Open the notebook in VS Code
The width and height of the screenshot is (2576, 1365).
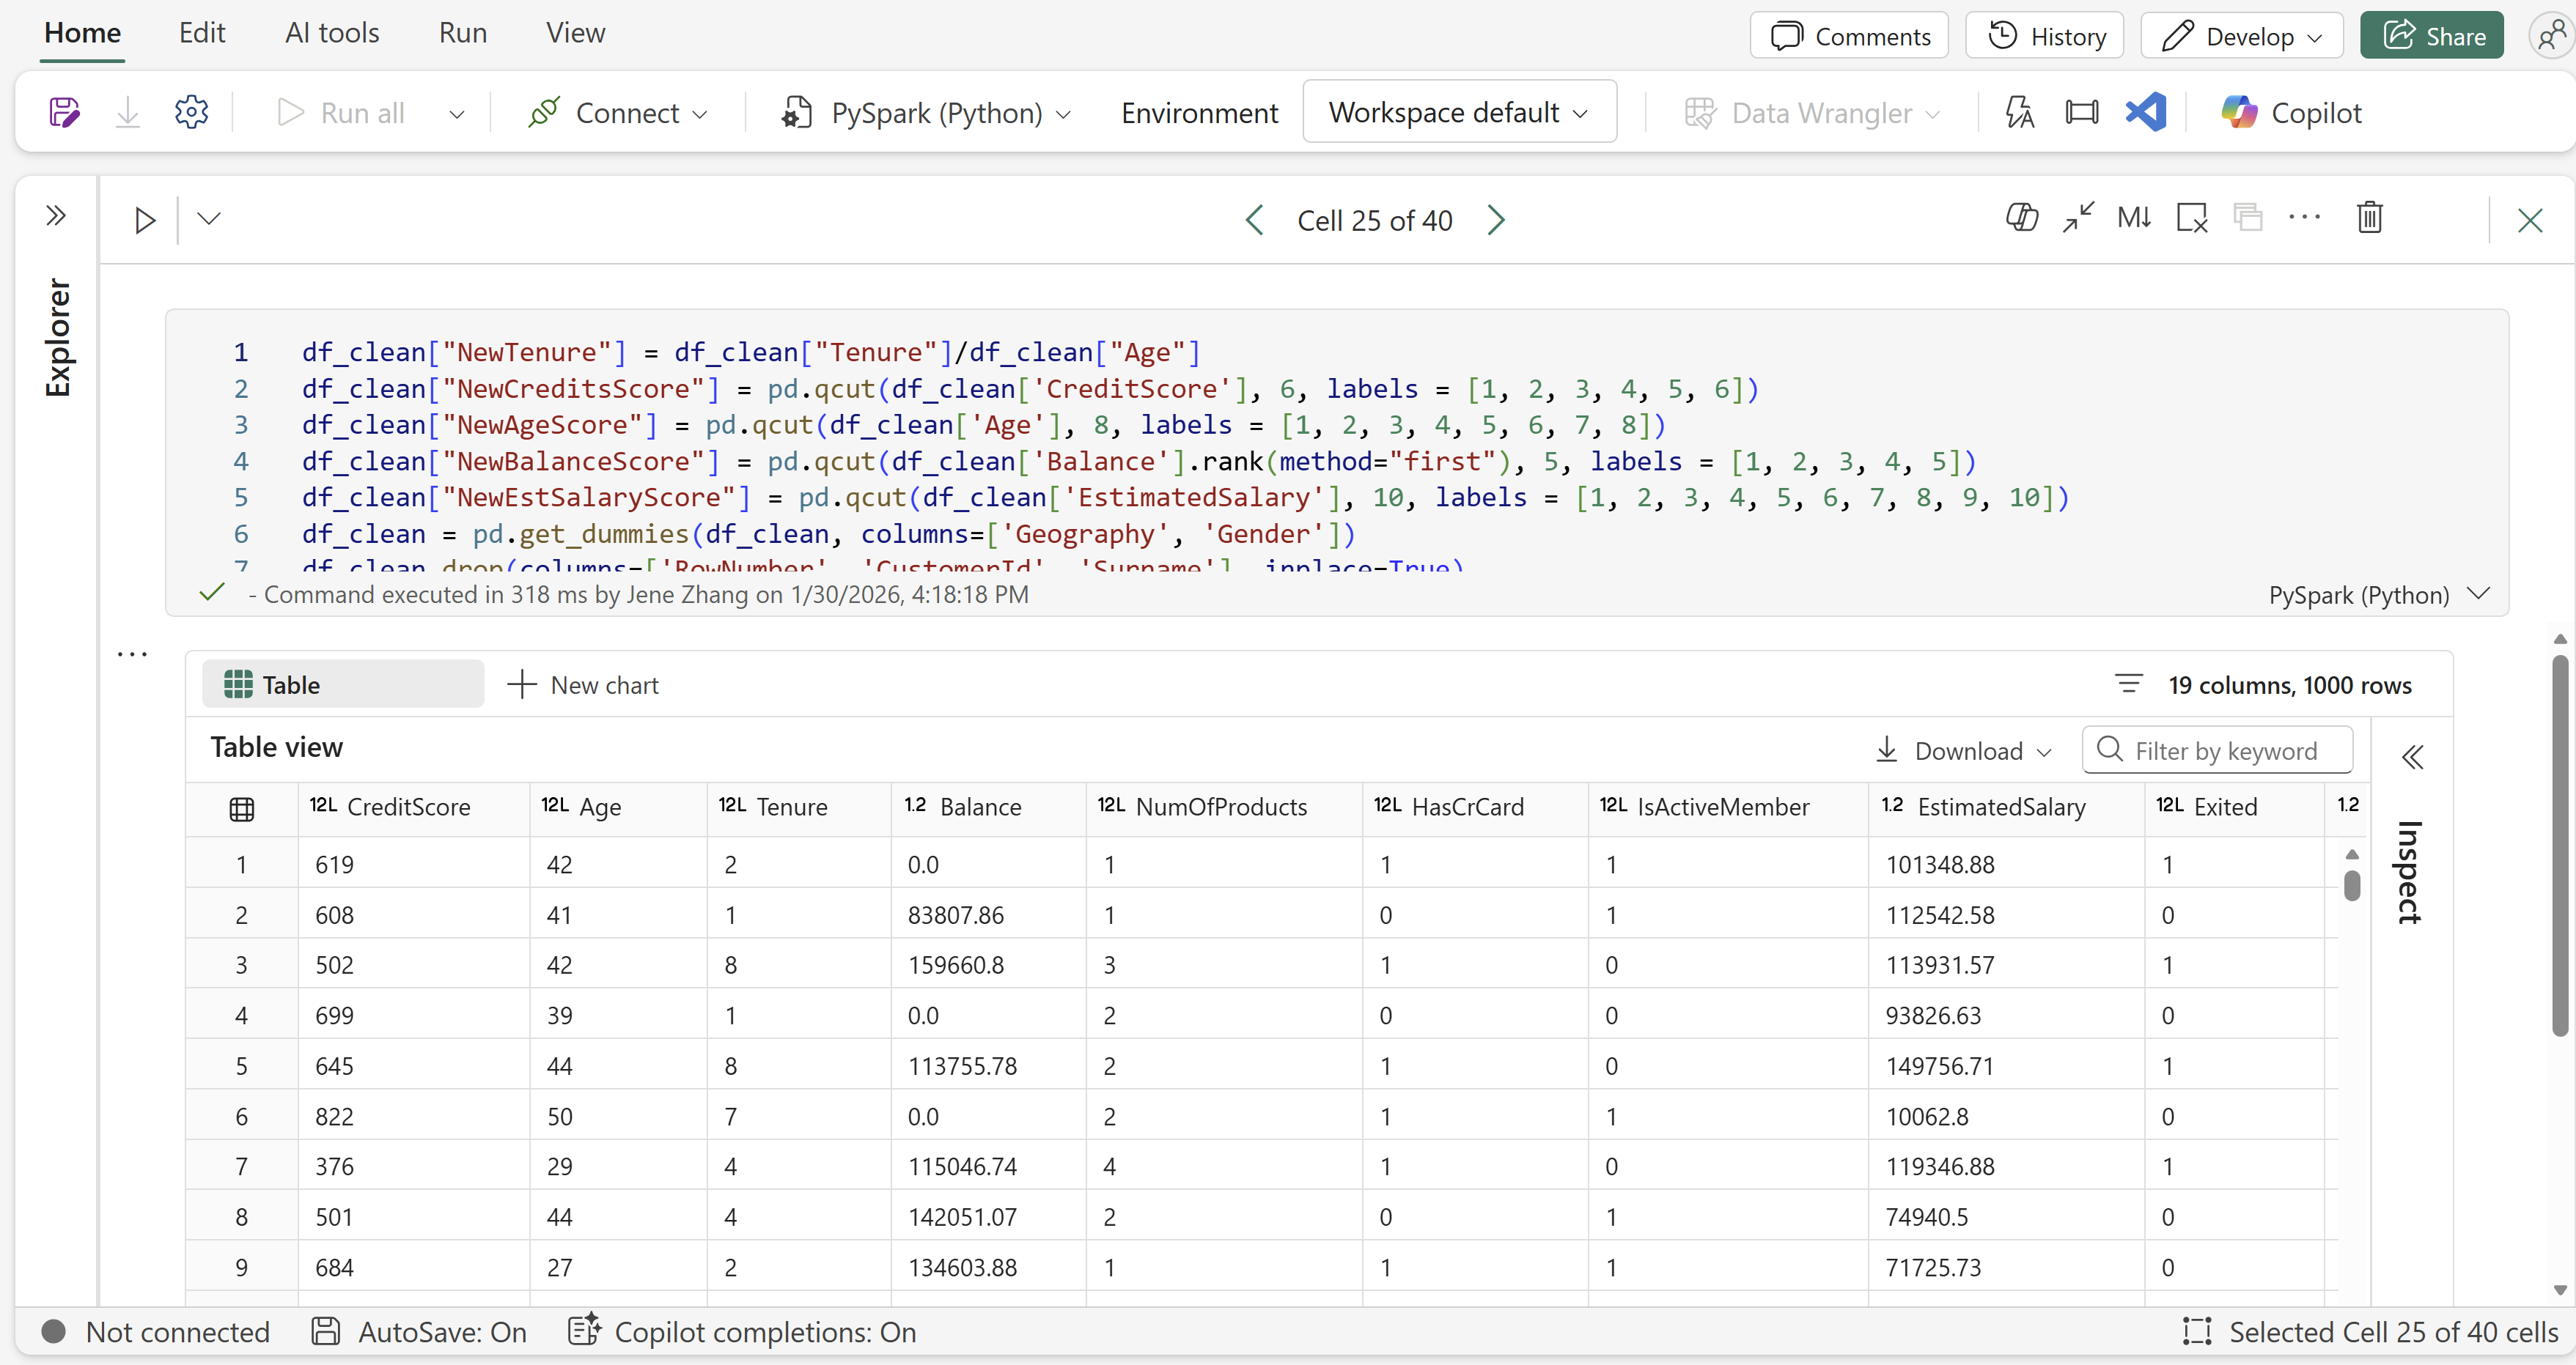(2146, 112)
